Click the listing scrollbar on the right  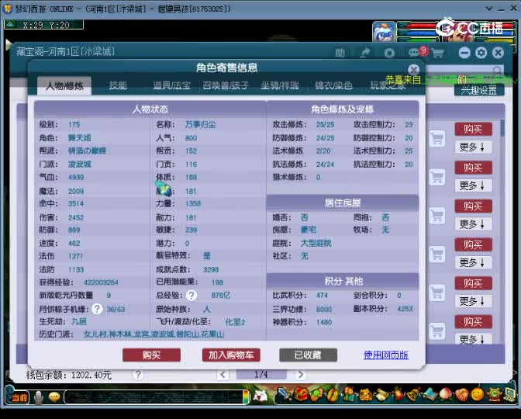[502, 128]
